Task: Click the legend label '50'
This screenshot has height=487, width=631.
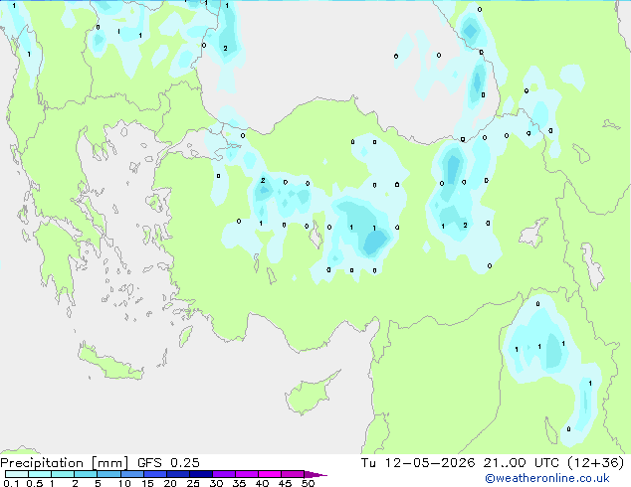Action: pos(308,483)
